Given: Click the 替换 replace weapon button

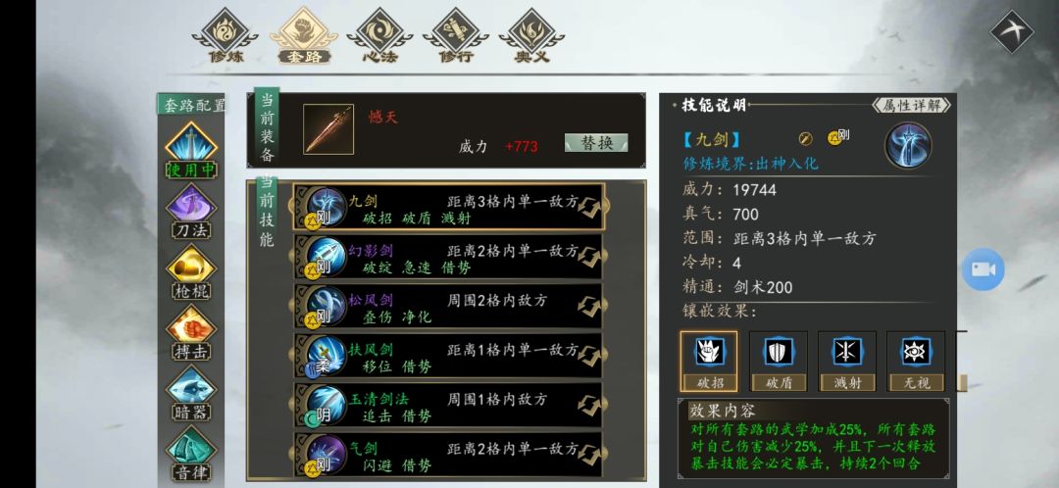Looking at the screenshot, I should (x=596, y=142).
